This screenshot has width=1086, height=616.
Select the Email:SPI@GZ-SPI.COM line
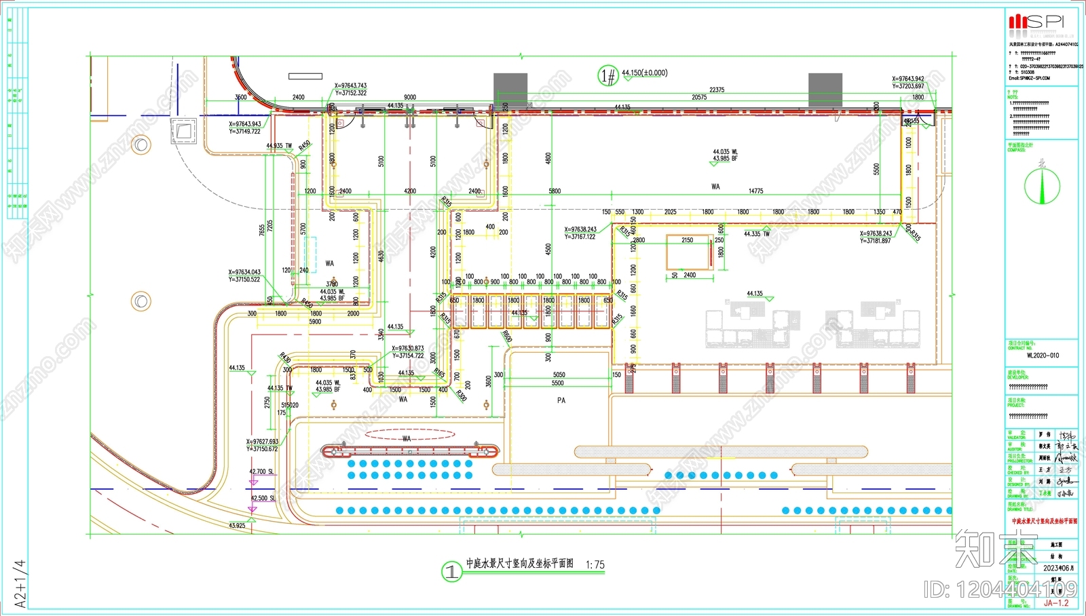click(1029, 78)
